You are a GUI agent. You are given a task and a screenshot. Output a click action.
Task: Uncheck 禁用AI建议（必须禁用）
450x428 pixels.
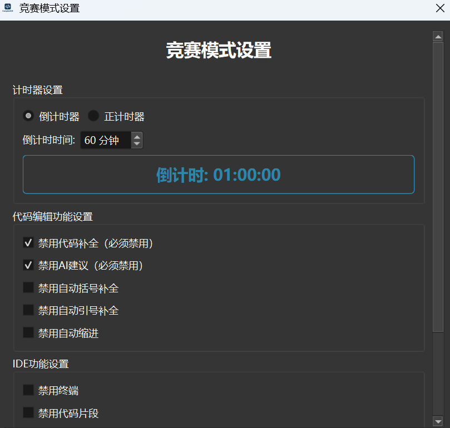point(28,265)
